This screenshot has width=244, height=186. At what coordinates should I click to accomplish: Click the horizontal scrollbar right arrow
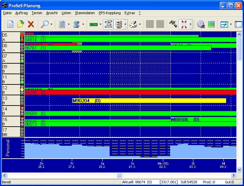(234, 175)
